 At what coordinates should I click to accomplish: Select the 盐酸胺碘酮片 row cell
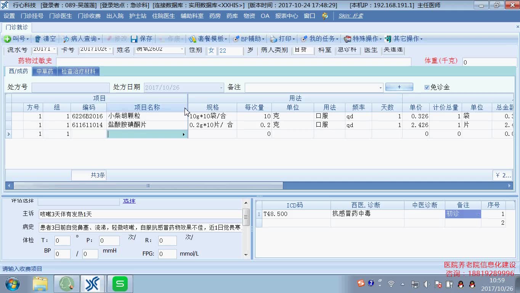(x=147, y=125)
